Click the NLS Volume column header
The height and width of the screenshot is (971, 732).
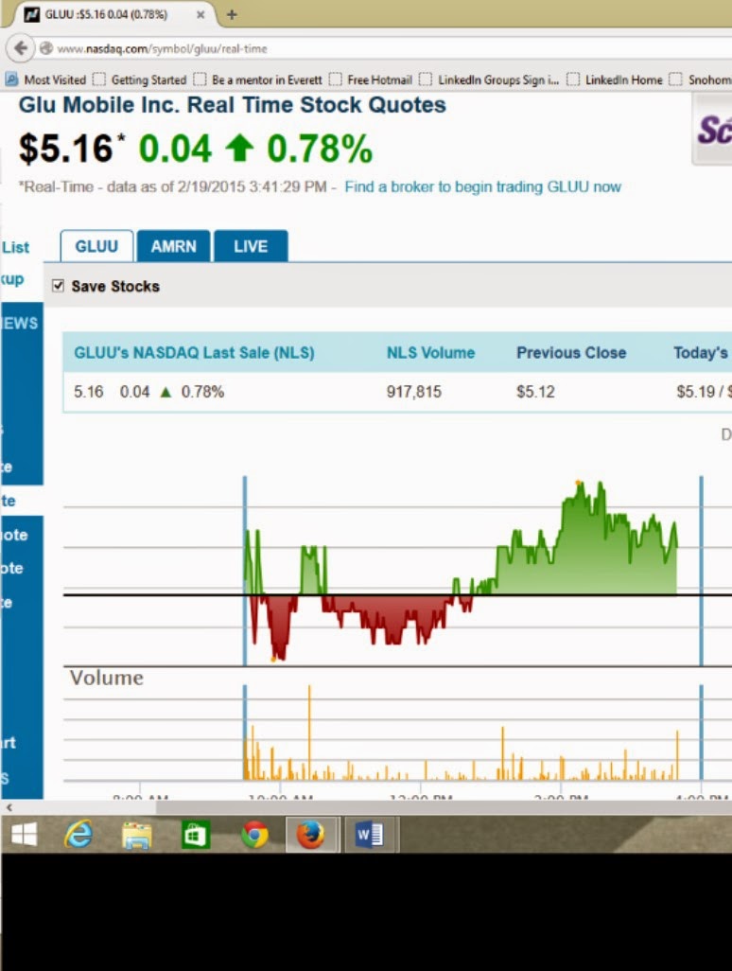pyautogui.click(x=430, y=353)
